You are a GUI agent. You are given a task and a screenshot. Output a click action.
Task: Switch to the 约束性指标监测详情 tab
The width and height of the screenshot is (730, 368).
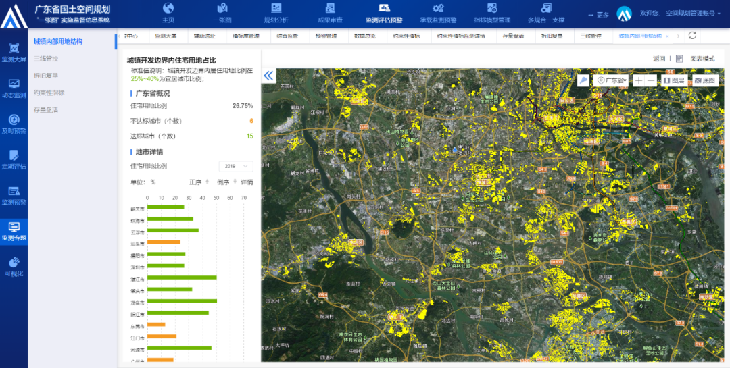(x=461, y=36)
